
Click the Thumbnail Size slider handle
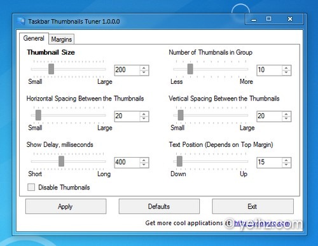point(51,69)
